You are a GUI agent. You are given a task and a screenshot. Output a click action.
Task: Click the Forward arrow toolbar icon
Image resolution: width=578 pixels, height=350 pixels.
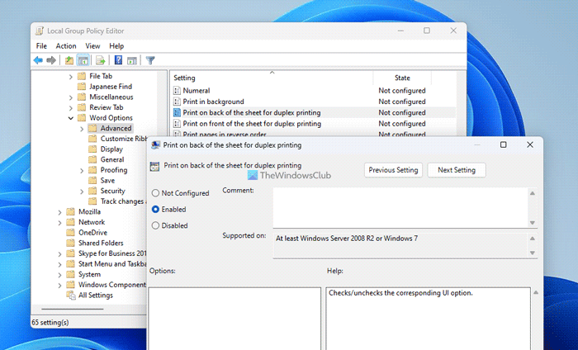[51, 60]
